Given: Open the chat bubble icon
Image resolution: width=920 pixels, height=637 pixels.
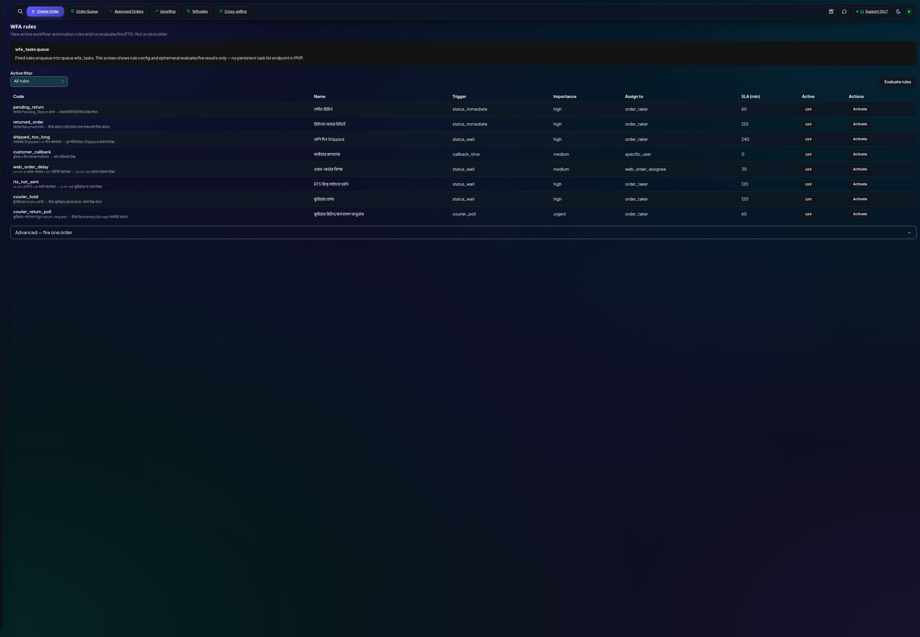Looking at the screenshot, I should [844, 11].
